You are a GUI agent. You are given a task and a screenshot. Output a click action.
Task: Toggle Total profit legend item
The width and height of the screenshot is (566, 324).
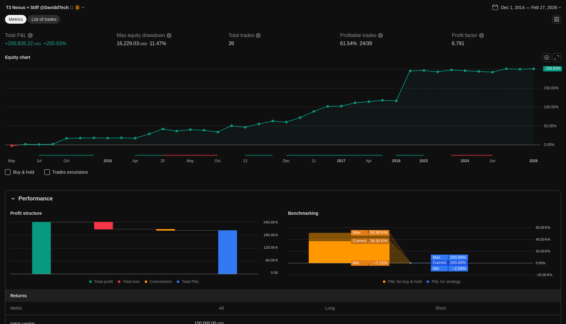click(x=101, y=282)
